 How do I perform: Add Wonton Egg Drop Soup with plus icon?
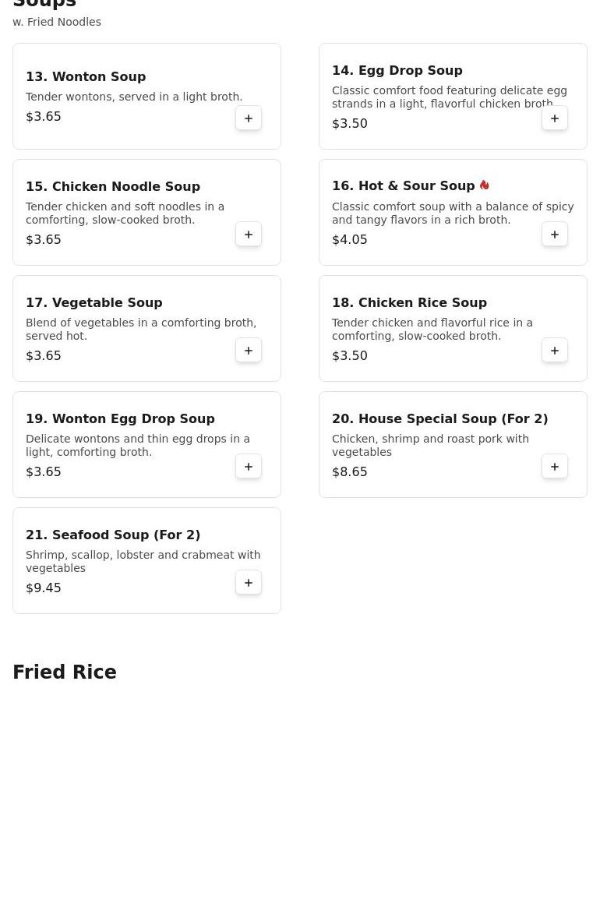click(249, 467)
